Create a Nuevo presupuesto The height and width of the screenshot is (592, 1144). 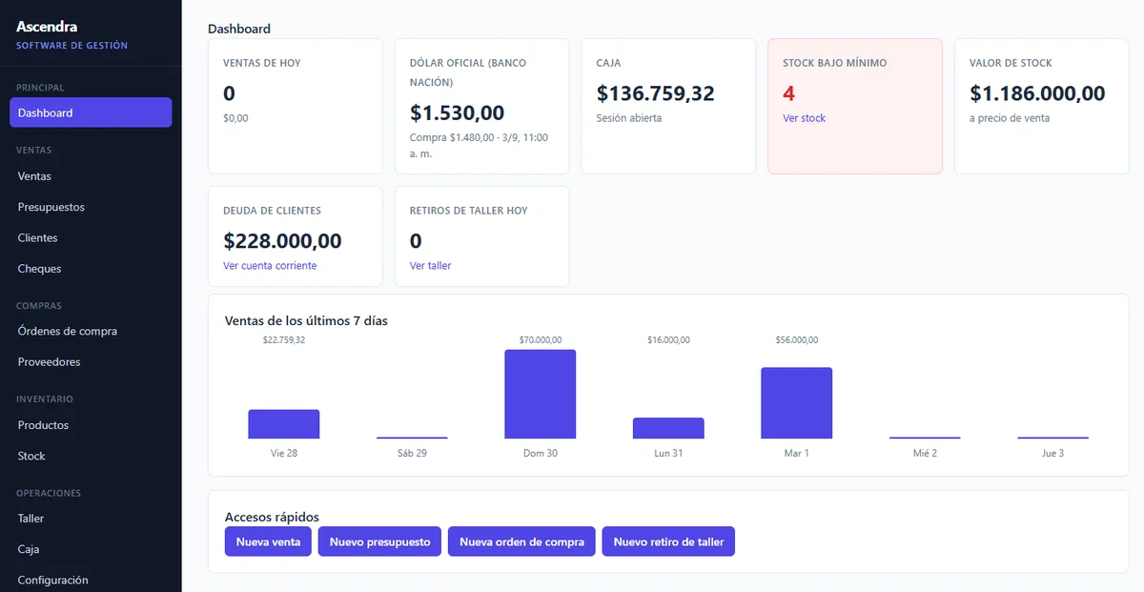coord(379,541)
